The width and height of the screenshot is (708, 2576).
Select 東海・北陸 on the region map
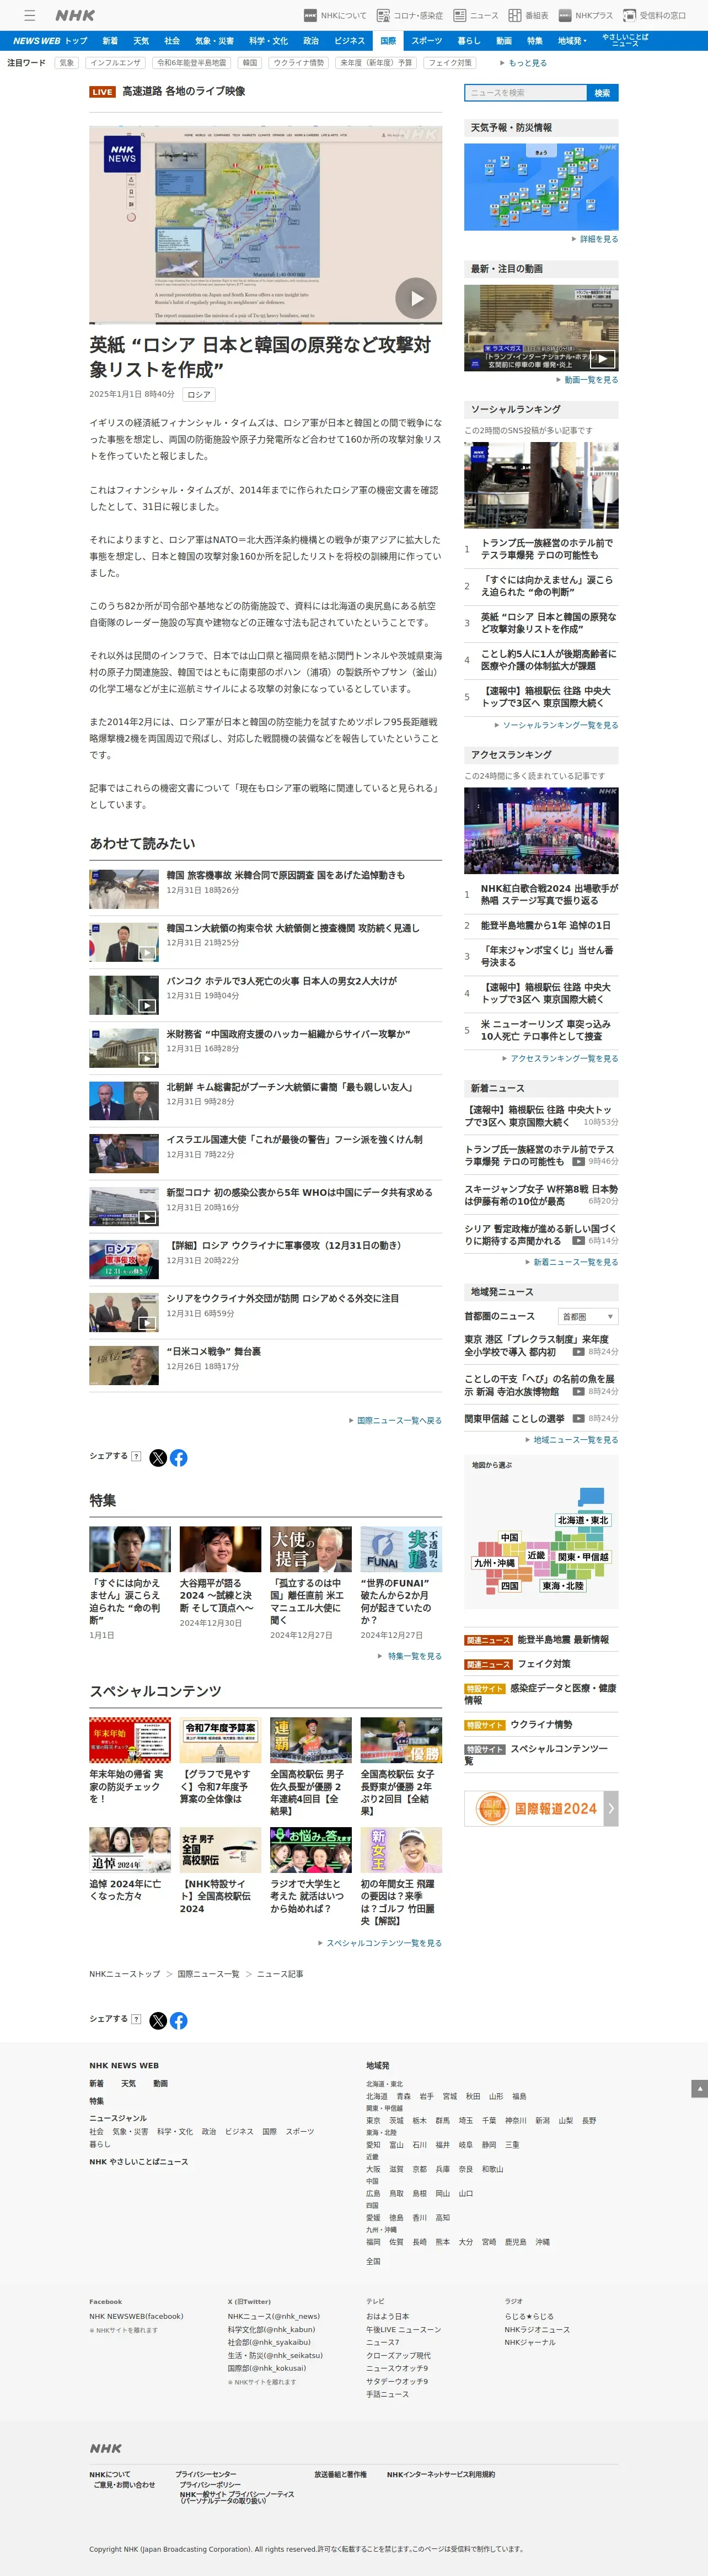click(562, 1586)
